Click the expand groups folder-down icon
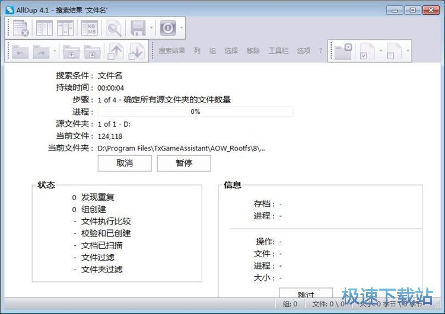Viewport: 445px width, 314px height. (x=92, y=52)
